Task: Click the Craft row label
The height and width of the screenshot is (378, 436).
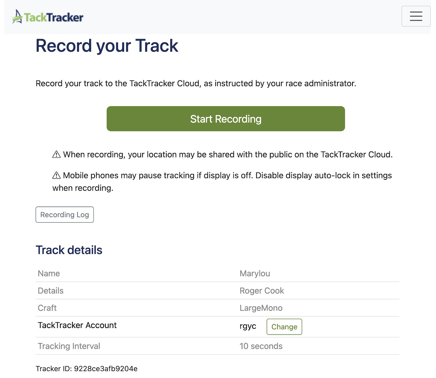Action: click(x=47, y=308)
